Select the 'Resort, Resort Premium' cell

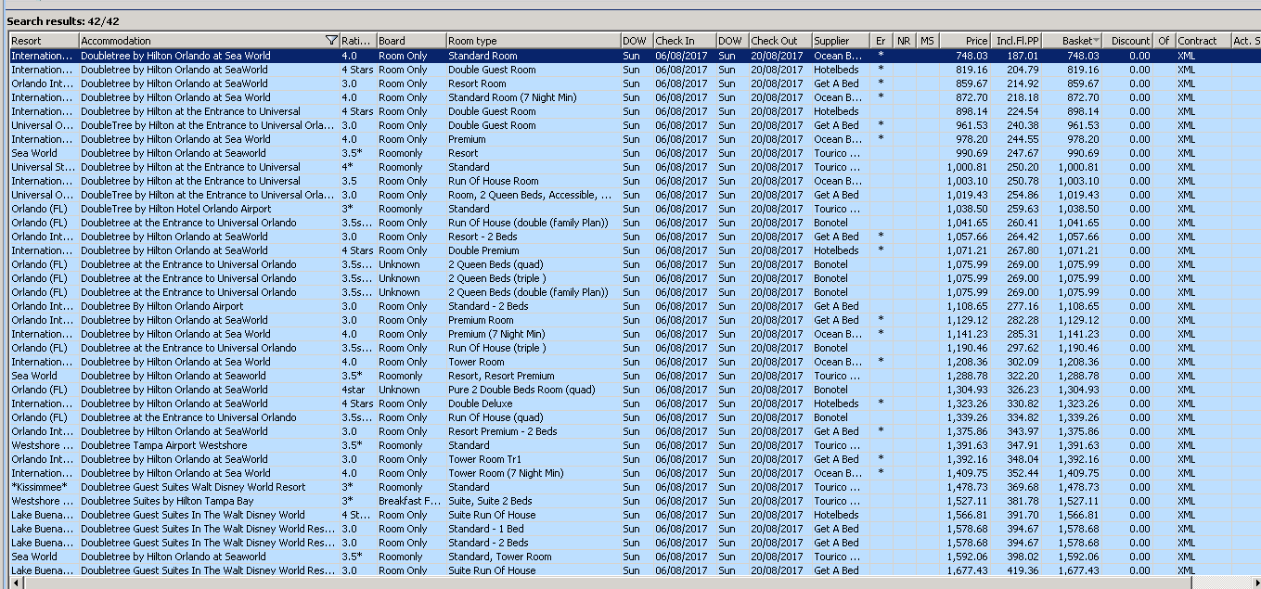533,376
